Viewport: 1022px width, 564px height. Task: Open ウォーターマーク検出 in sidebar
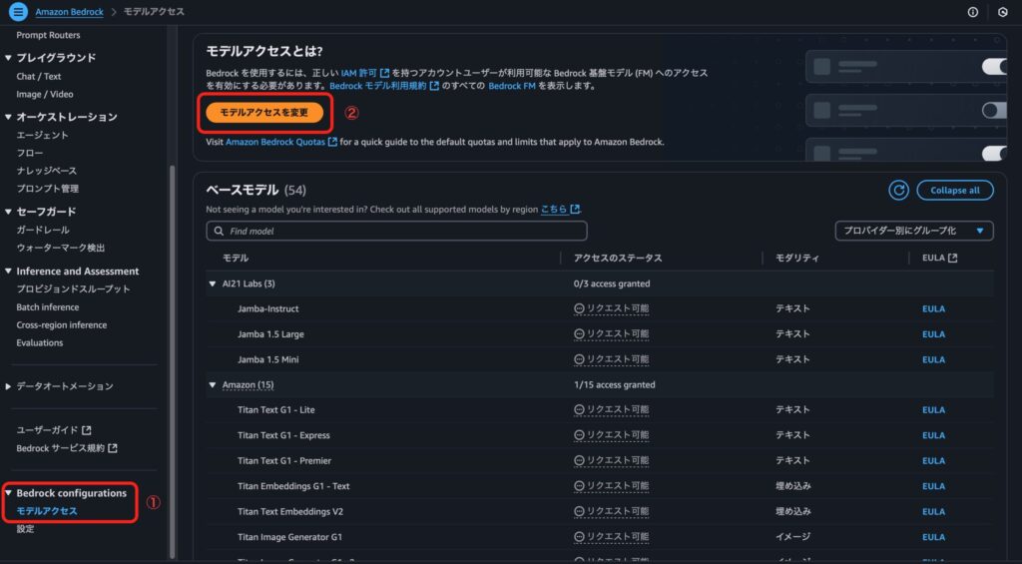[x=61, y=248]
